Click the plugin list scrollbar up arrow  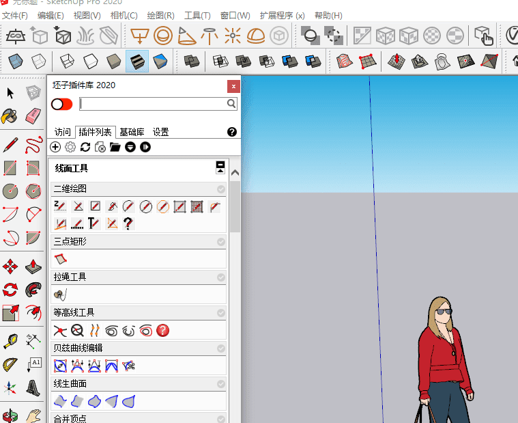tap(235, 174)
